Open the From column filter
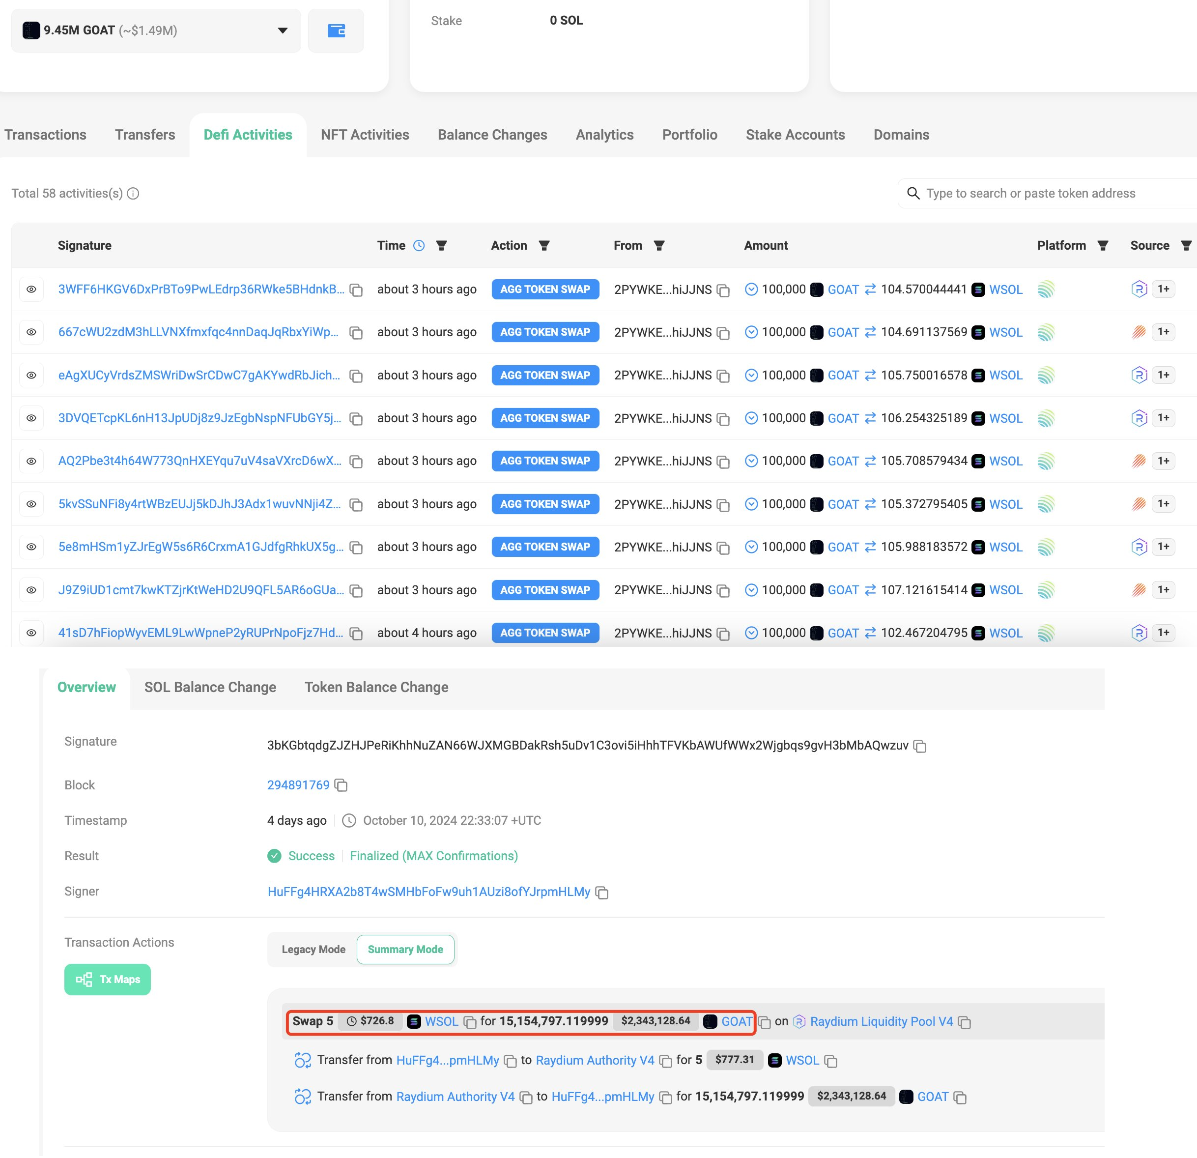The width and height of the screenshot is (1197, 1158). click(659, 246)
